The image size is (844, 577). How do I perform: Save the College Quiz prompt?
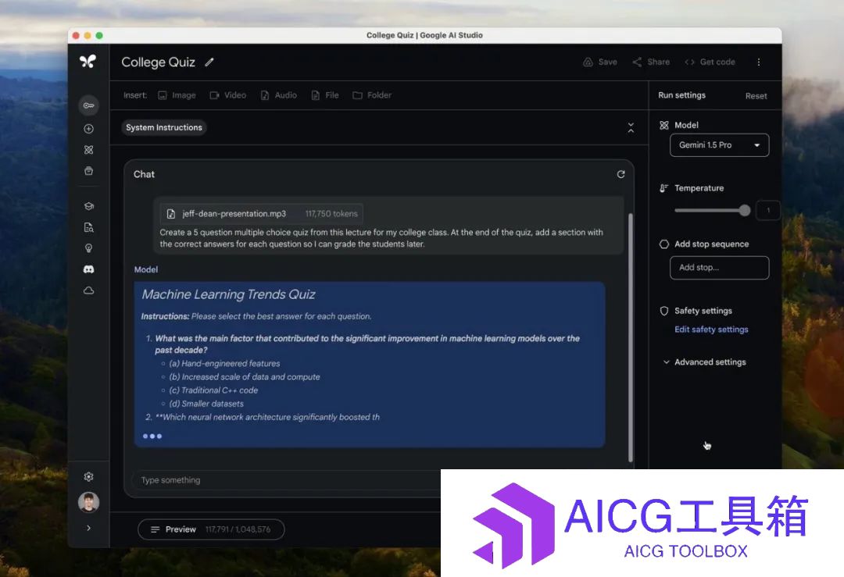[600, 62]
